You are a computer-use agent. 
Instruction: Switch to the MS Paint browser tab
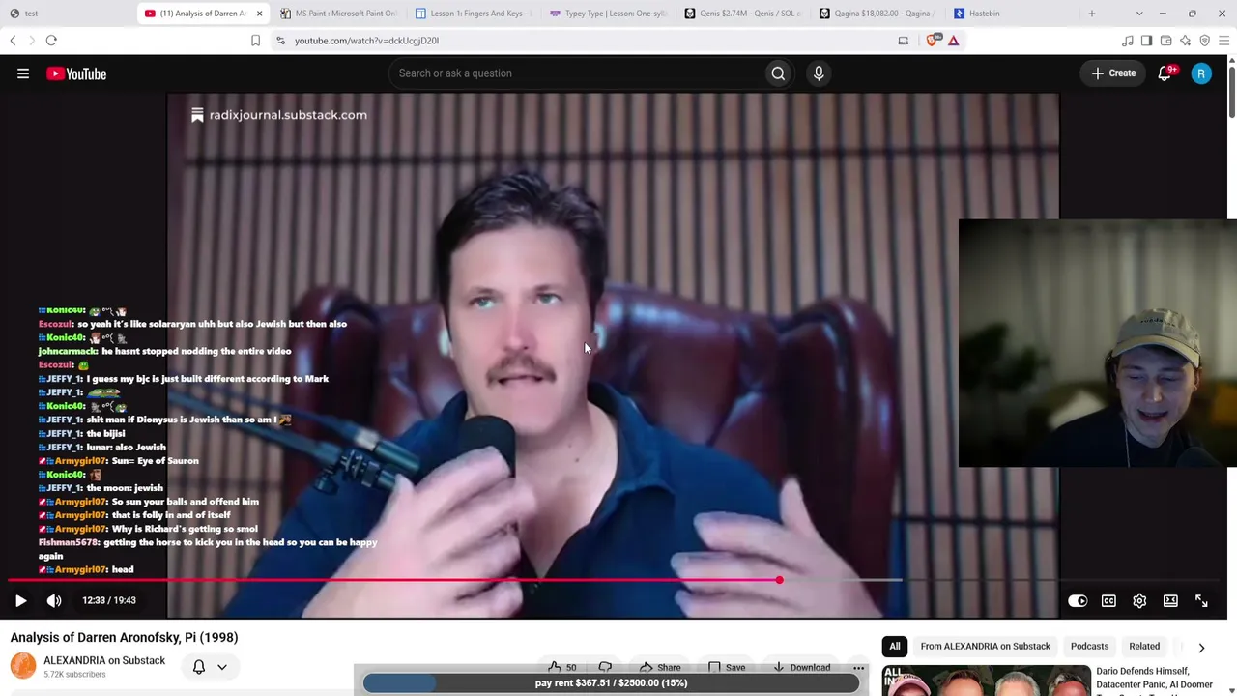coord(337,14)
